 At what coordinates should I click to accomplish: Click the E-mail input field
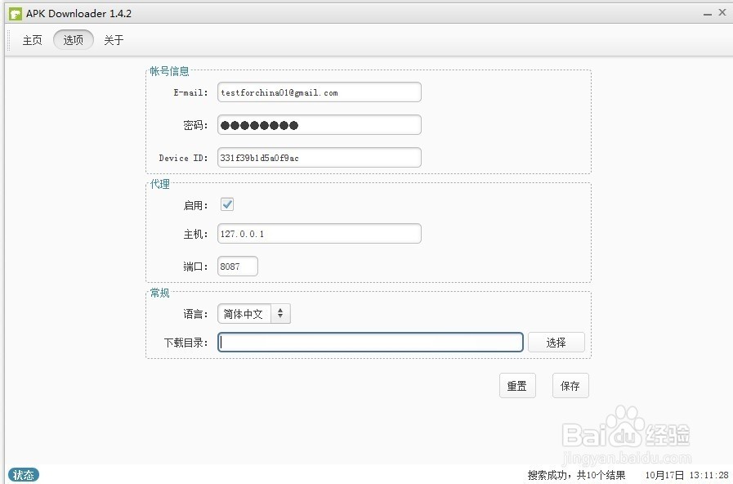319,92
